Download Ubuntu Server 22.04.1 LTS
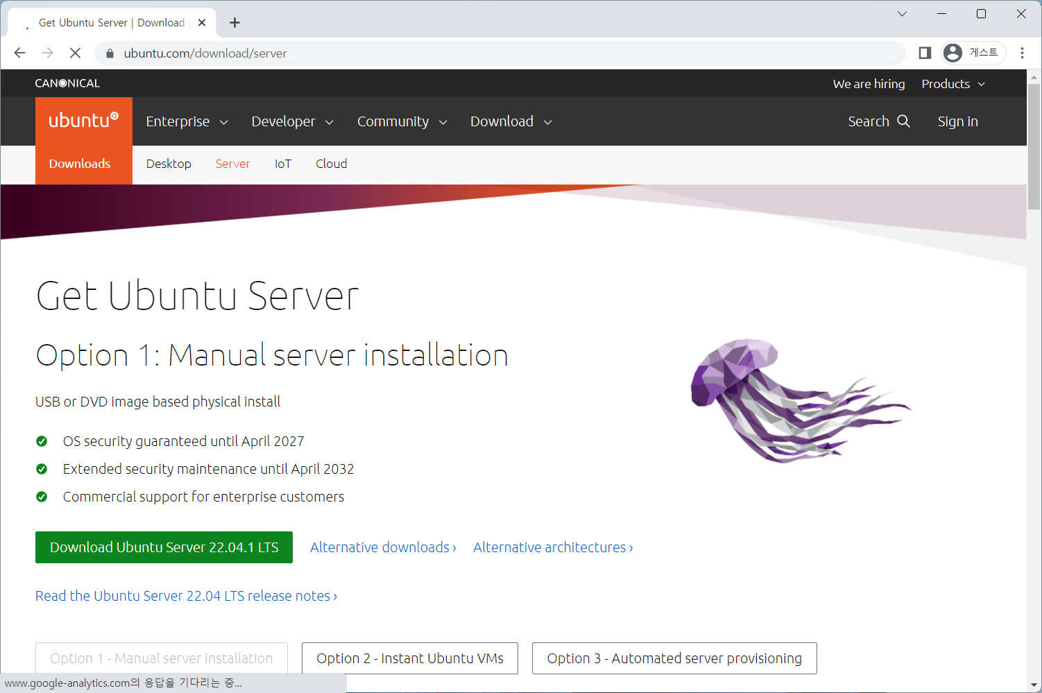Screen dimensions: 1042x693 tap(164, 547)
